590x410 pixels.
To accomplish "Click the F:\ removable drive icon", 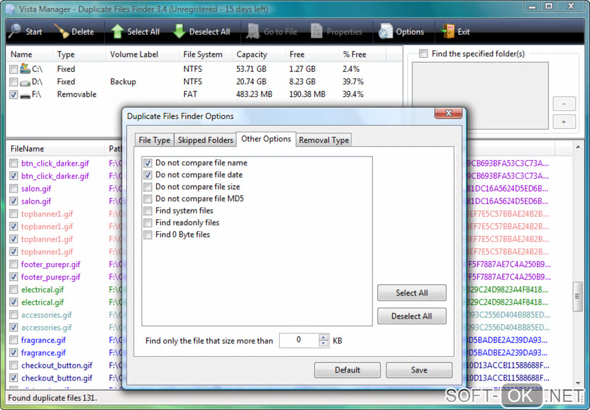I will (x=25, y=95).
